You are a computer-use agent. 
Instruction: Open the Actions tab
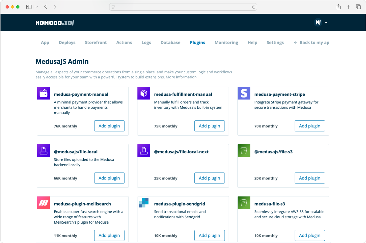(124, 43)
